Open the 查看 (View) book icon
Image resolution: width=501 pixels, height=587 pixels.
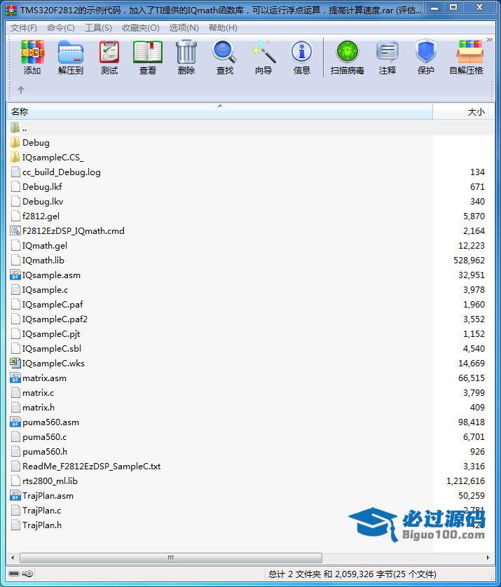148,52
